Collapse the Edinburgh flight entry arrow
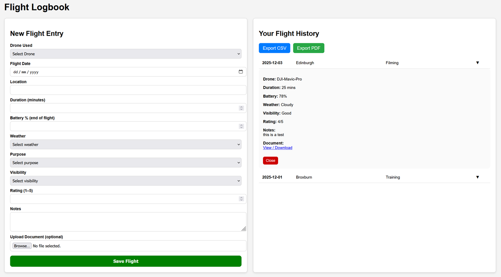Viewport: 501px width, 277px height. click(x=478, y=63)
